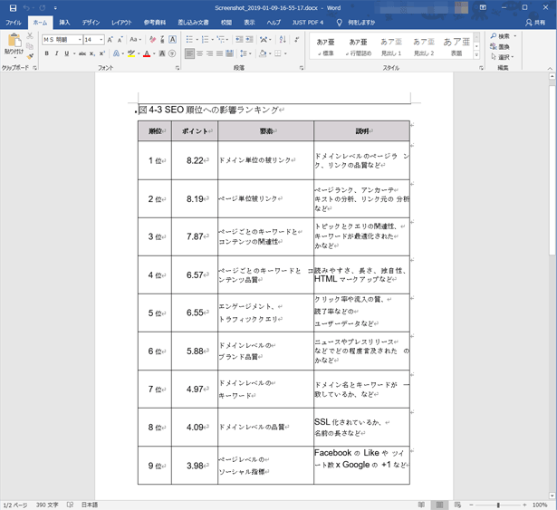Apply the 表題 (Title) style
557x510 pixels.
(456, 47)
